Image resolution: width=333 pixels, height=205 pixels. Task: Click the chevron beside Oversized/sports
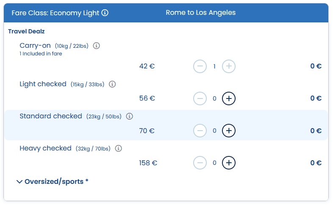pyautogui.click(x=19, y=182)
